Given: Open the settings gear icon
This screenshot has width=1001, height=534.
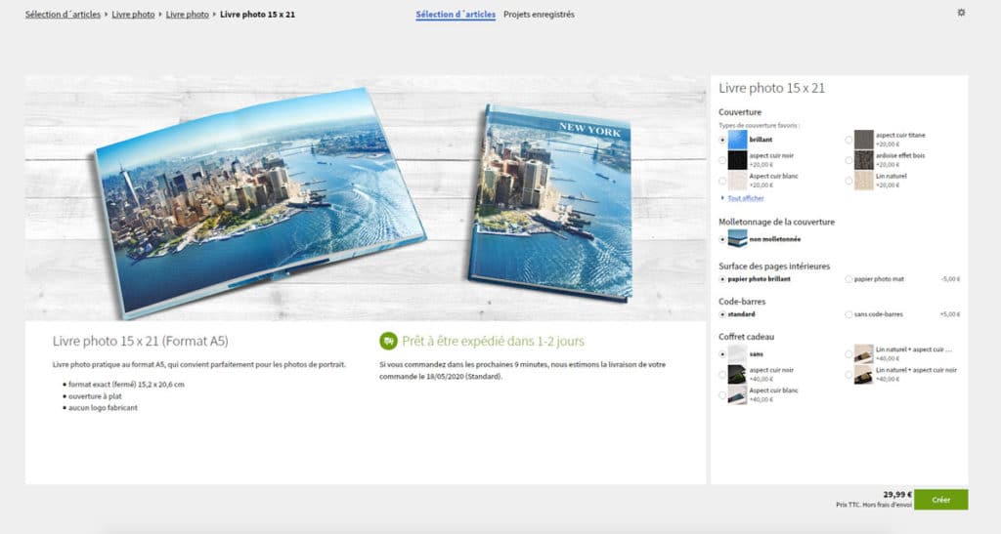Looking at the screenshot, I should [x=961, y=13].
